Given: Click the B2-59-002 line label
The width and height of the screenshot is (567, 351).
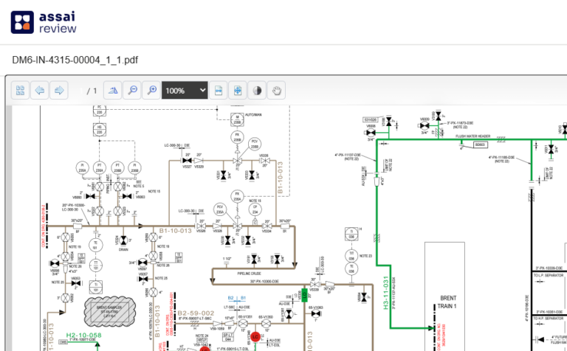Looking at the screenshot, I should [x=196, y=313].
